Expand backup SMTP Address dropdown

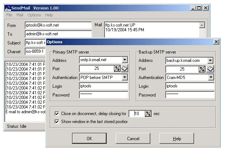tap(210, 60)
